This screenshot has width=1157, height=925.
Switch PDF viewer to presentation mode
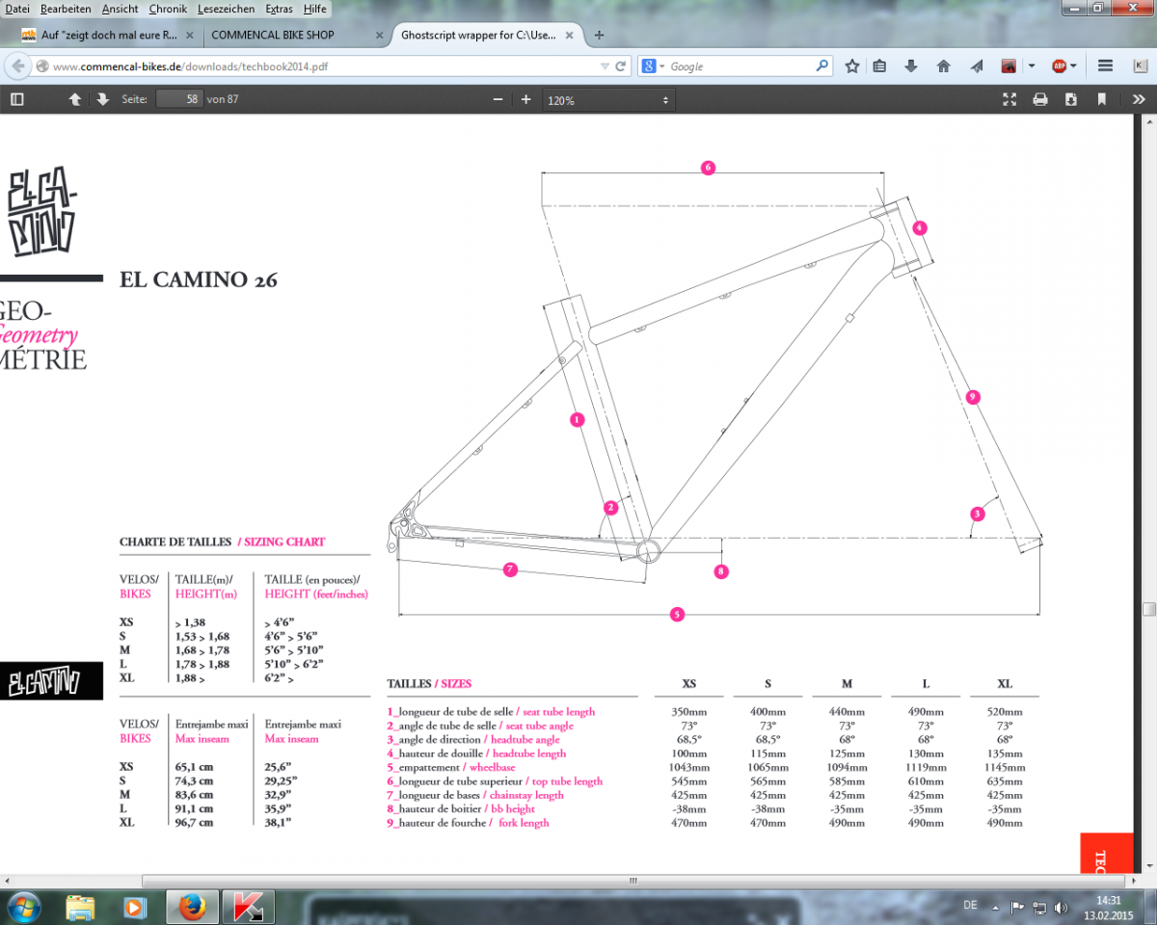pyautogui.click(x=1009, y=99)
